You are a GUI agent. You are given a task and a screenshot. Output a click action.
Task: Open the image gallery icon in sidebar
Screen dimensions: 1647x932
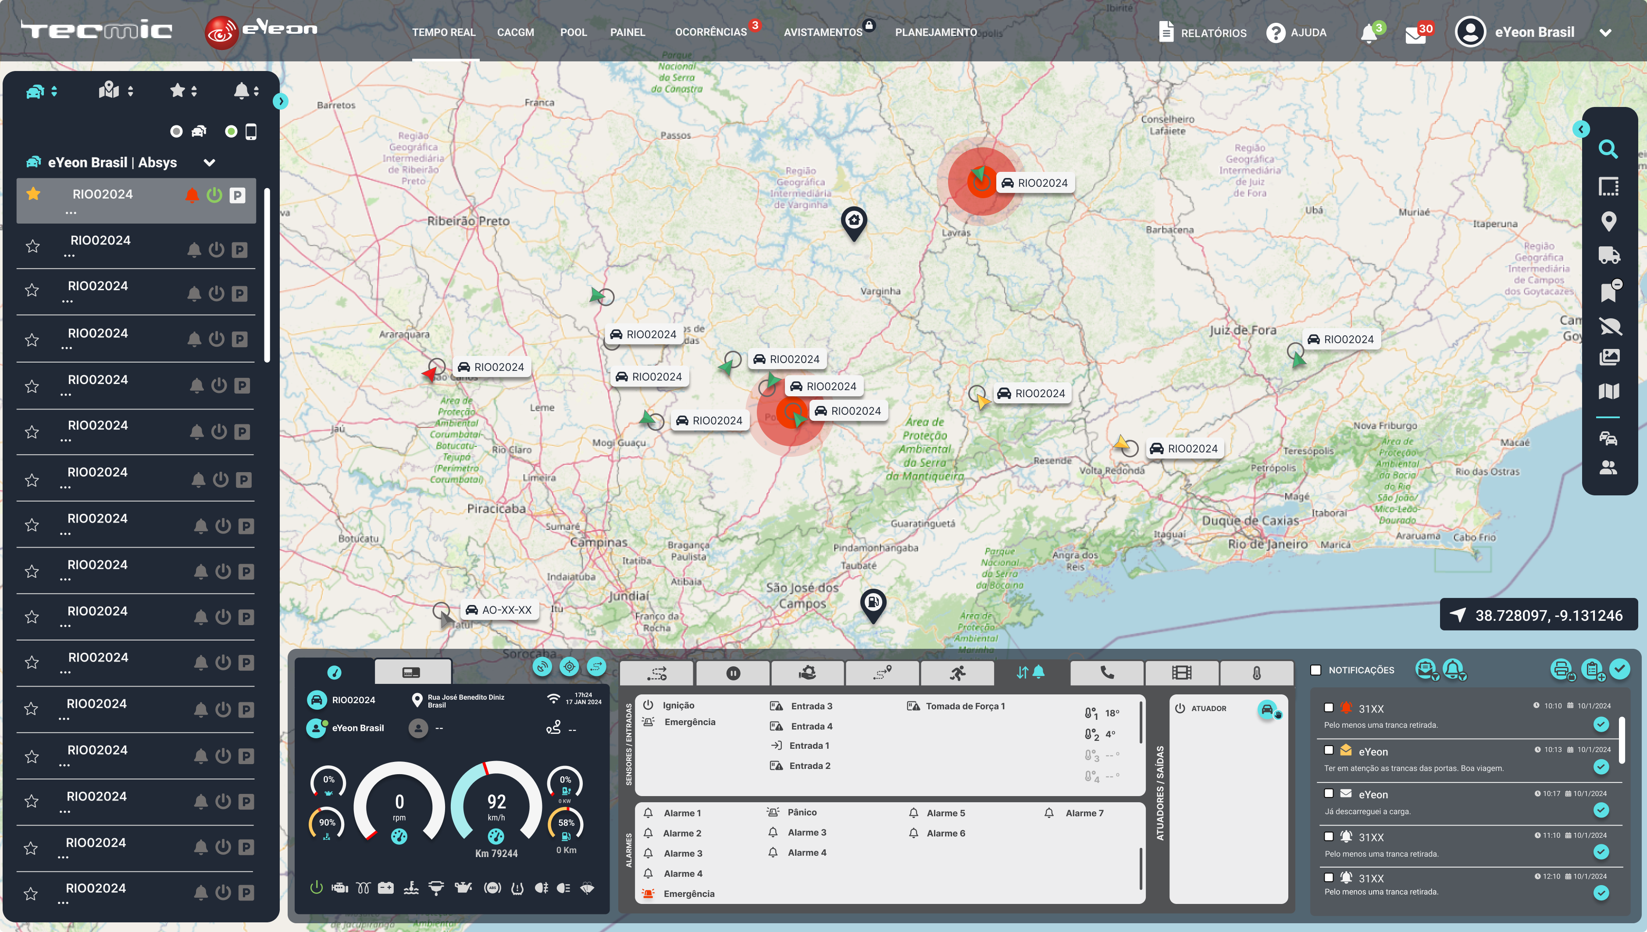coord(1609,356)
